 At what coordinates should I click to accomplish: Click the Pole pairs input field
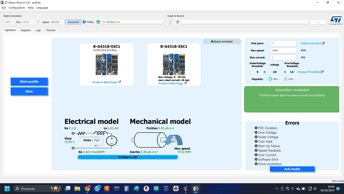coord(283,43)
